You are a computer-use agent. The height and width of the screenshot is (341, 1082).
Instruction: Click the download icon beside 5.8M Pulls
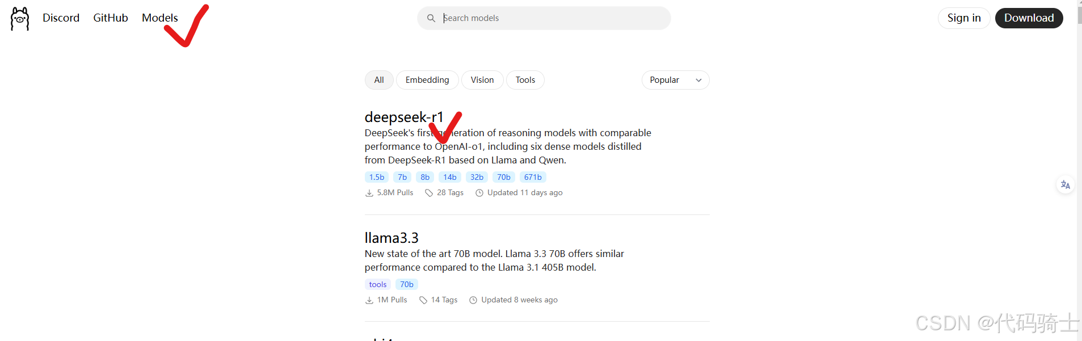369,193
